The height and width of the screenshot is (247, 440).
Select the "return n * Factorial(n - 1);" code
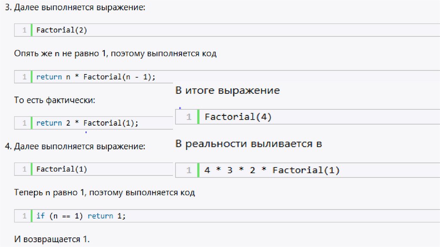tap(95, 77)
